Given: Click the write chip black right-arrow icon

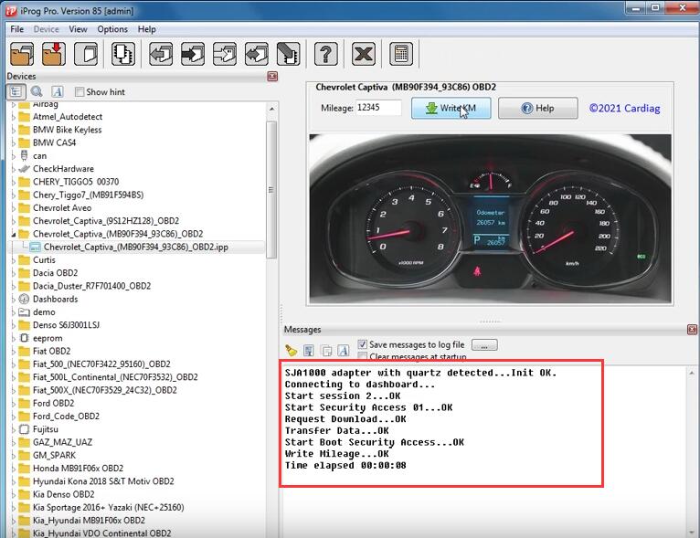Looking at the screenshot, I should point(193,54).
